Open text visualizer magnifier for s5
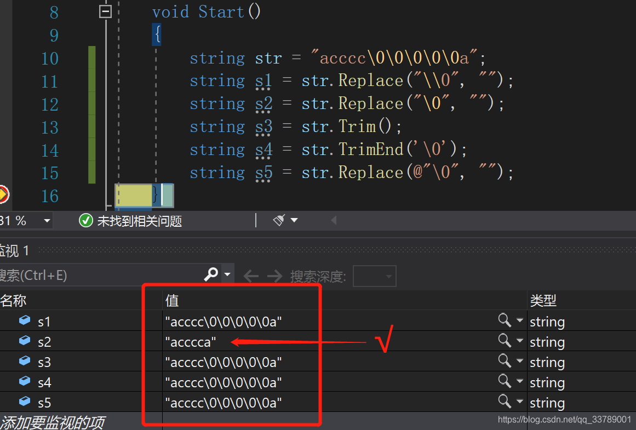The height and width of the screenshot is (430, 636). tap(505, 401)
